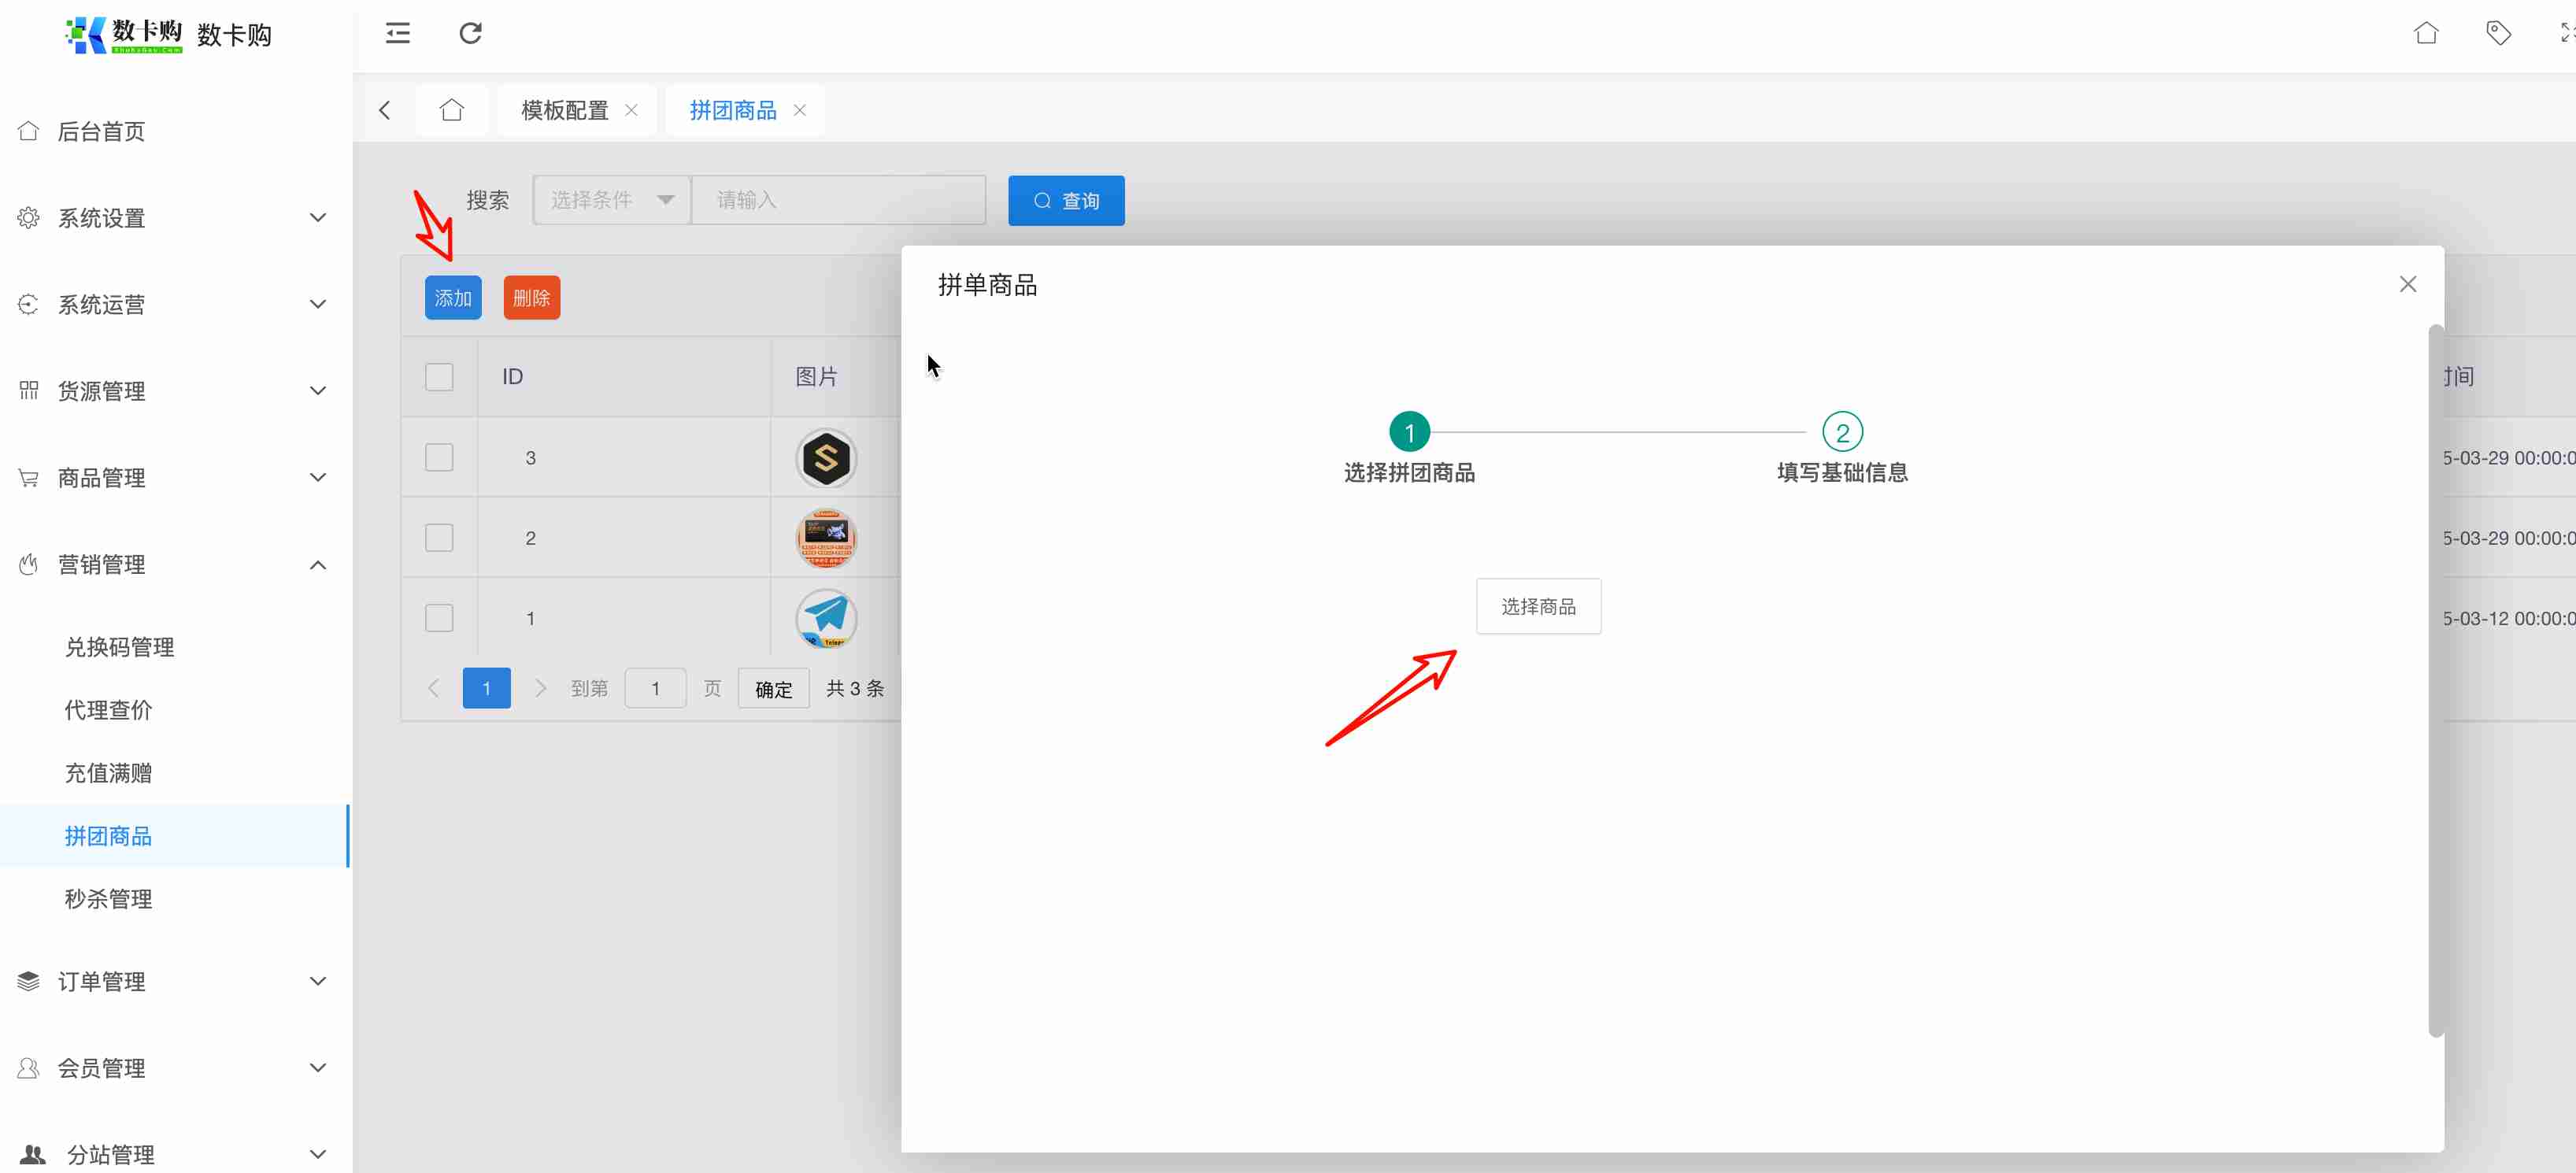Click the tag icon at top right
2576x1173 pixels.
click(x=2498, y=34)
